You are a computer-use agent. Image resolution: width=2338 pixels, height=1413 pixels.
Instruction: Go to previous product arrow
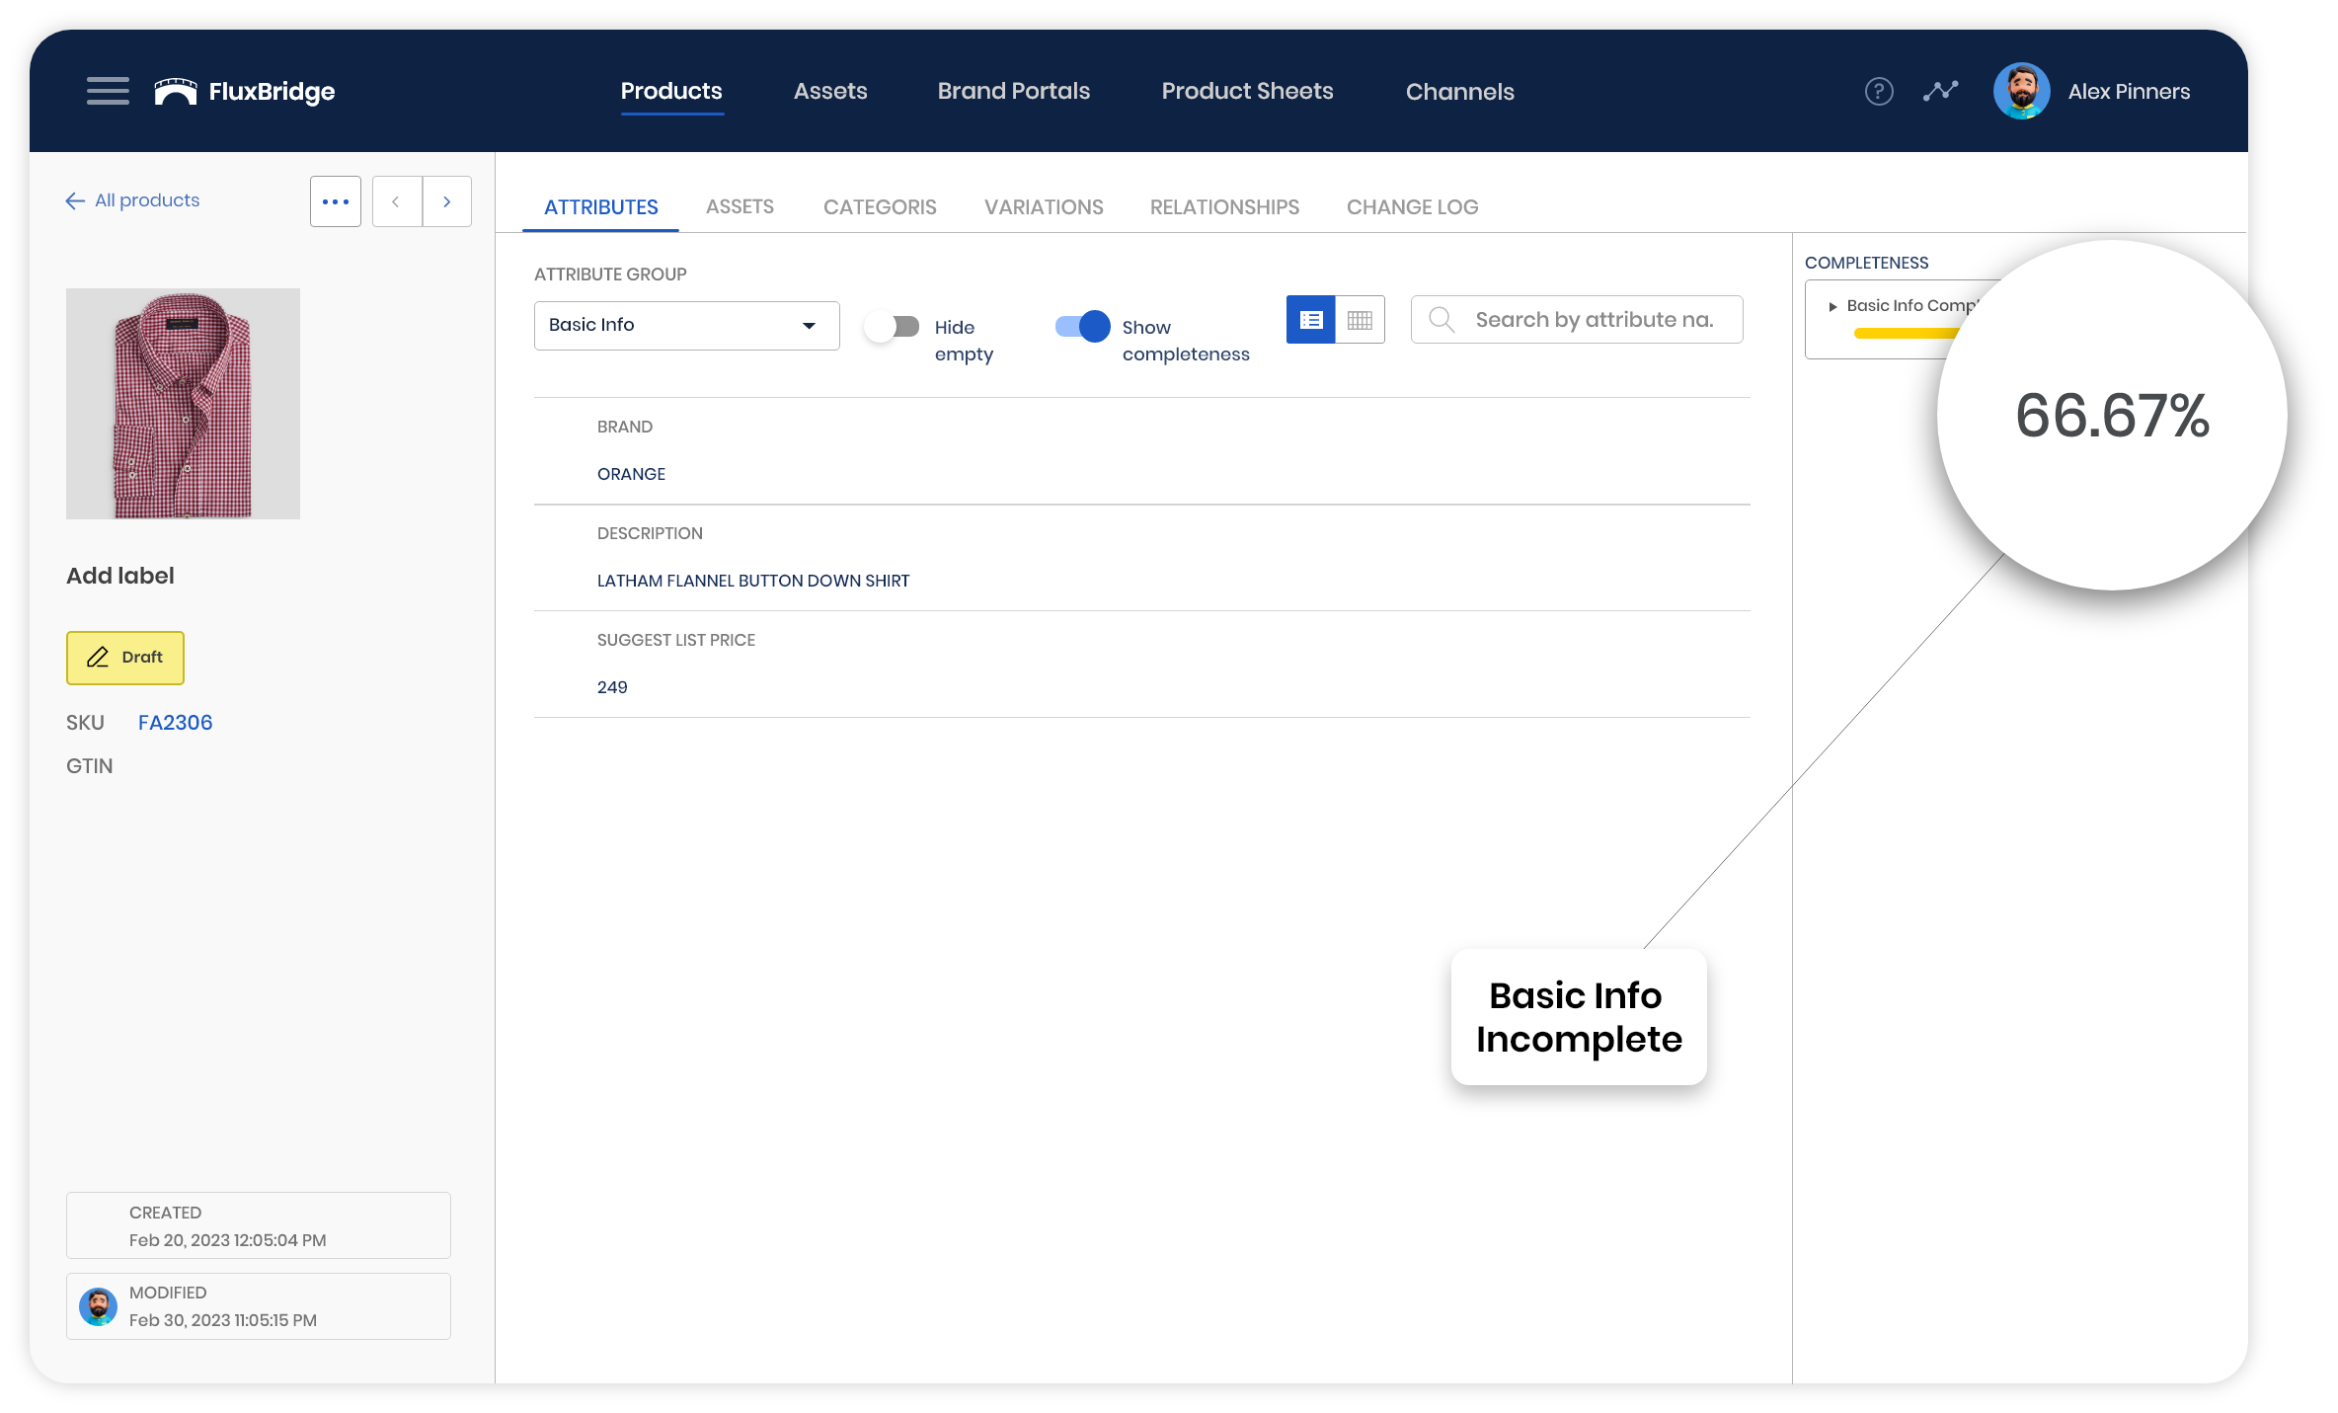(x=397, y=201)
